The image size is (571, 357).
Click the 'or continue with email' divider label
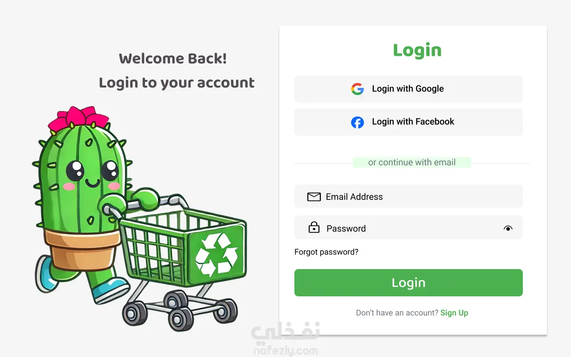point(412,162)
